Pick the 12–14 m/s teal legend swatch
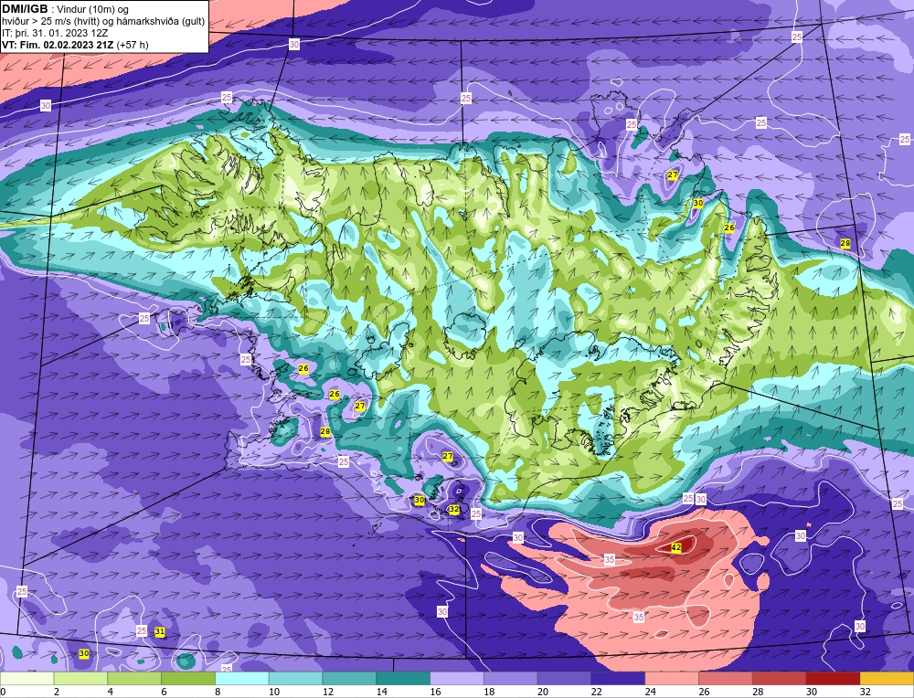Image resolution: width=914 pixels, height=698 pixels. 349,678
